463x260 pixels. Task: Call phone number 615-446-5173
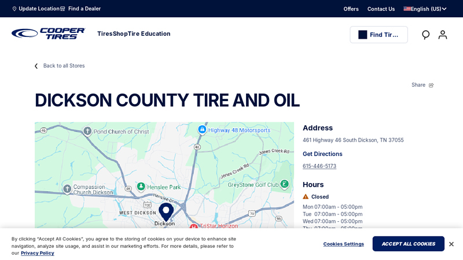[319, 166]
